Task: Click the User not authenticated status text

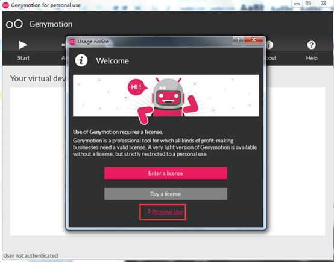Action: (31, 255)
